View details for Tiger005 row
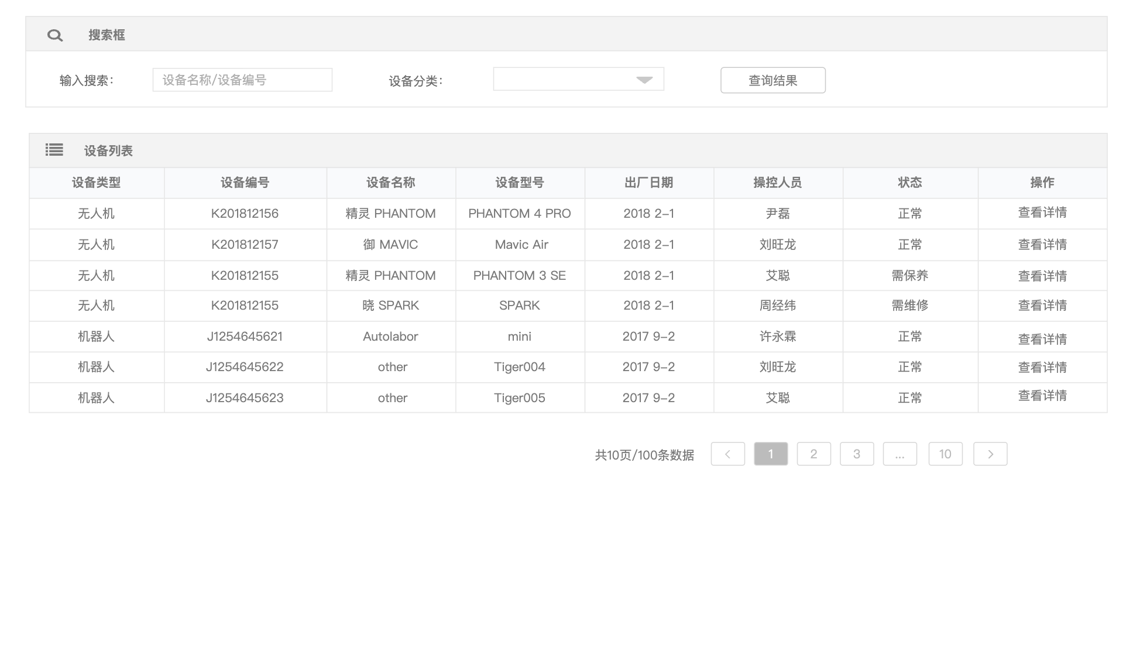 coord(1042,396)
